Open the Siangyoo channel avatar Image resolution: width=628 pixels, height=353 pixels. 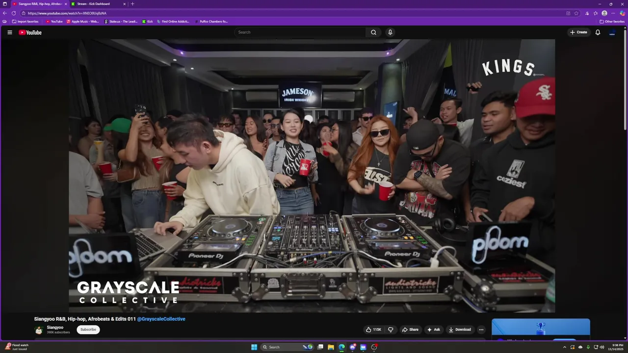pos(39,329)
